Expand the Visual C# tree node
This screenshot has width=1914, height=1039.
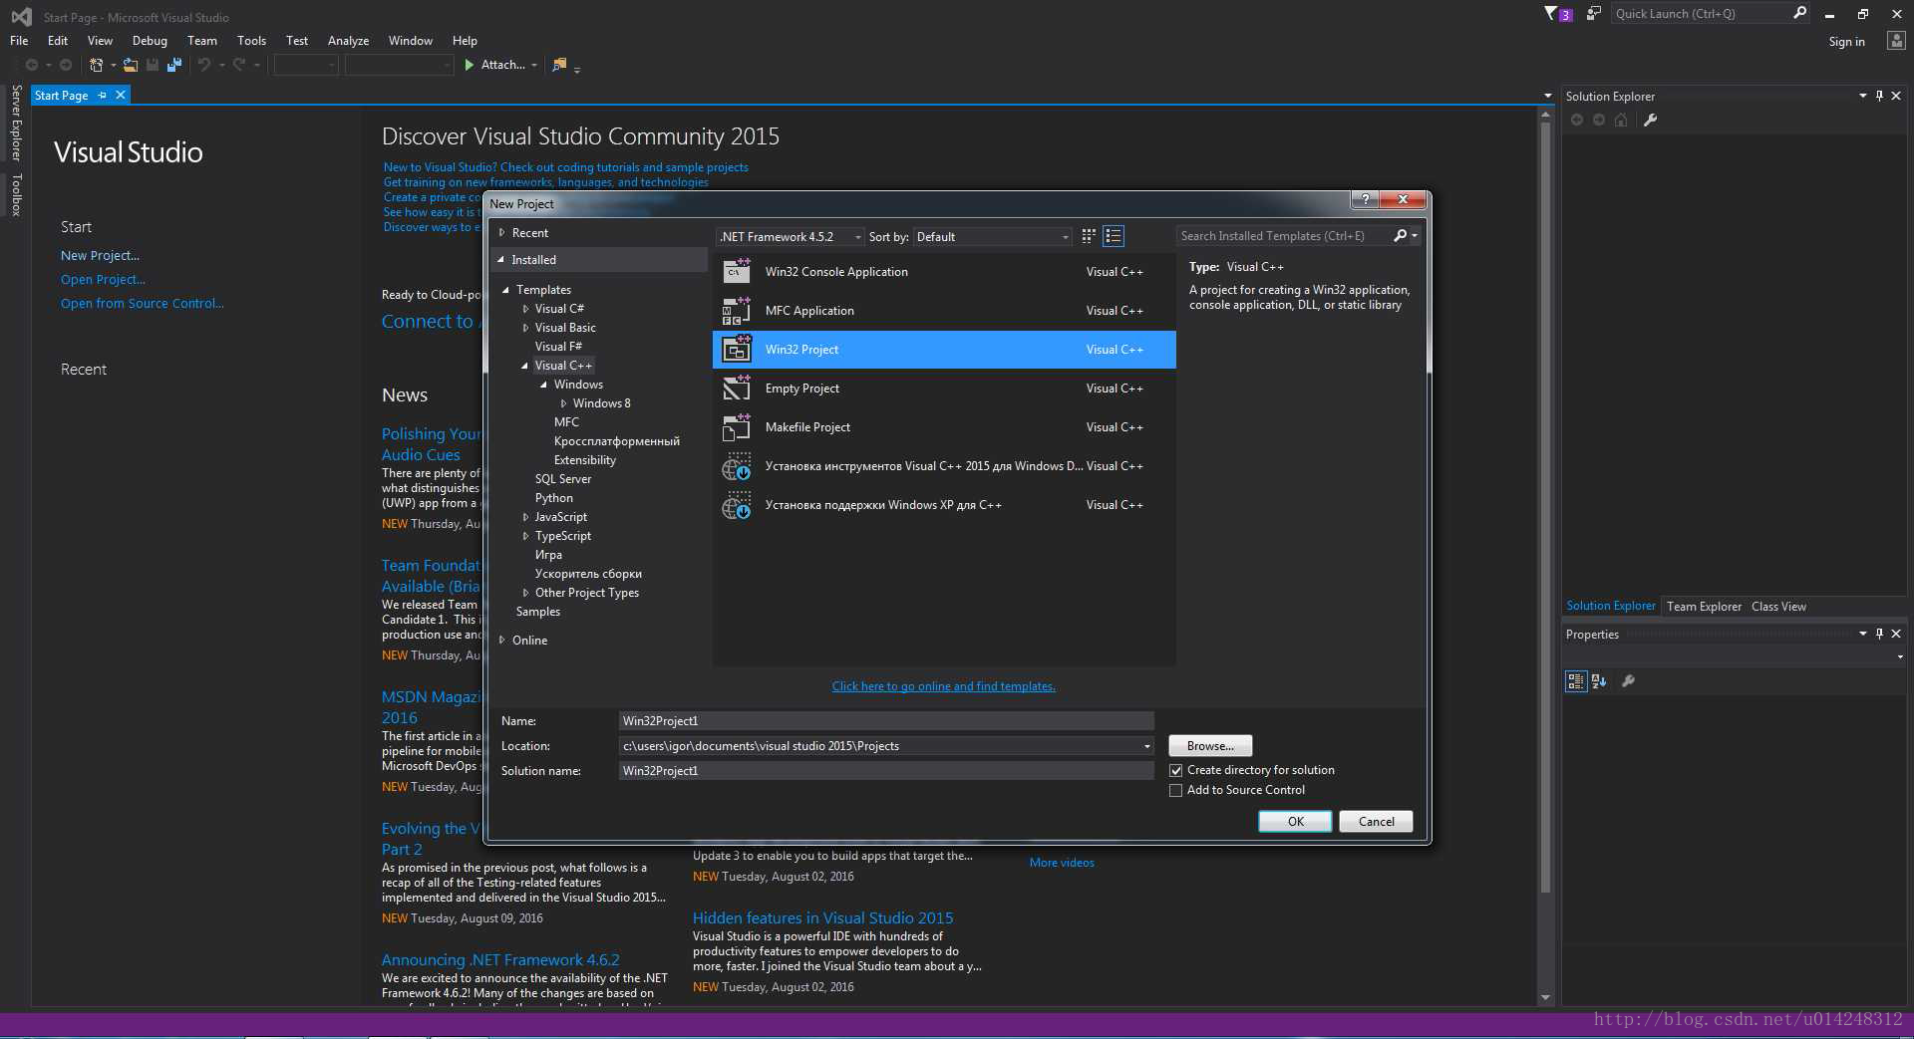(525, 309)
